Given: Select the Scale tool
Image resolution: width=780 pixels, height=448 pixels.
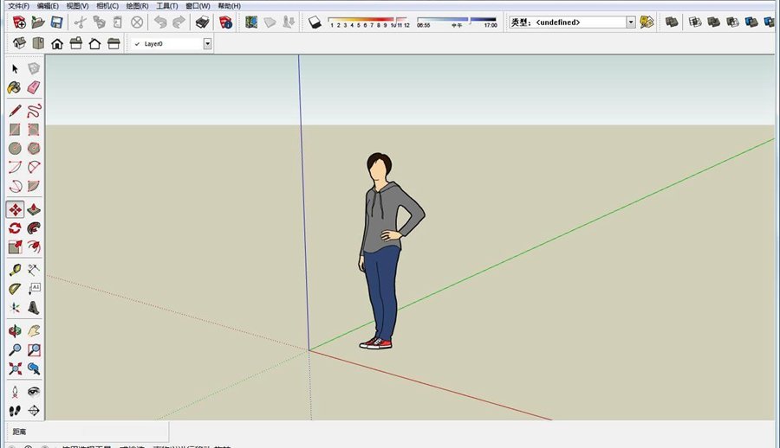Looking at the screenshot, I should [x=15, y=246].
